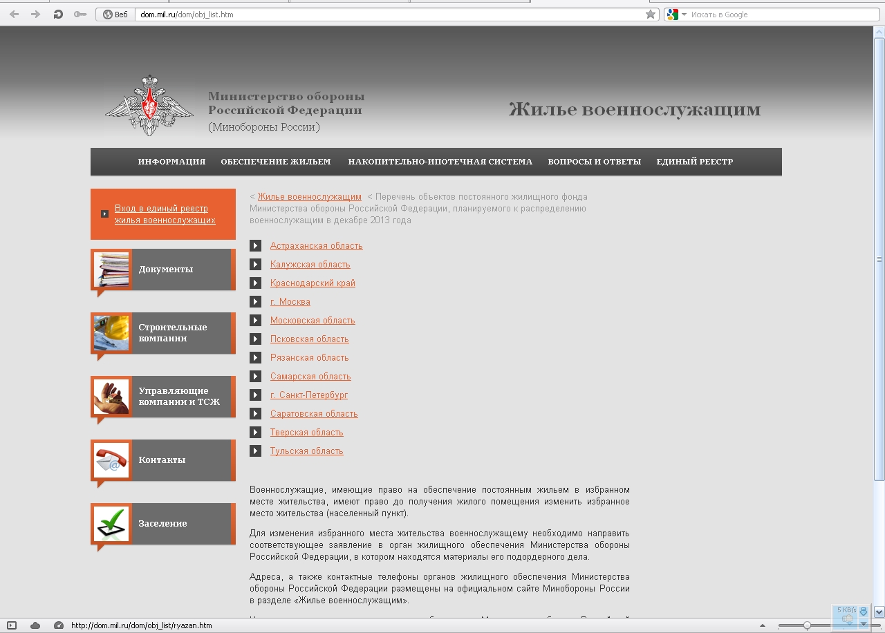
Task: Click the Веб security badge in address bar
Action: [115, 15]
